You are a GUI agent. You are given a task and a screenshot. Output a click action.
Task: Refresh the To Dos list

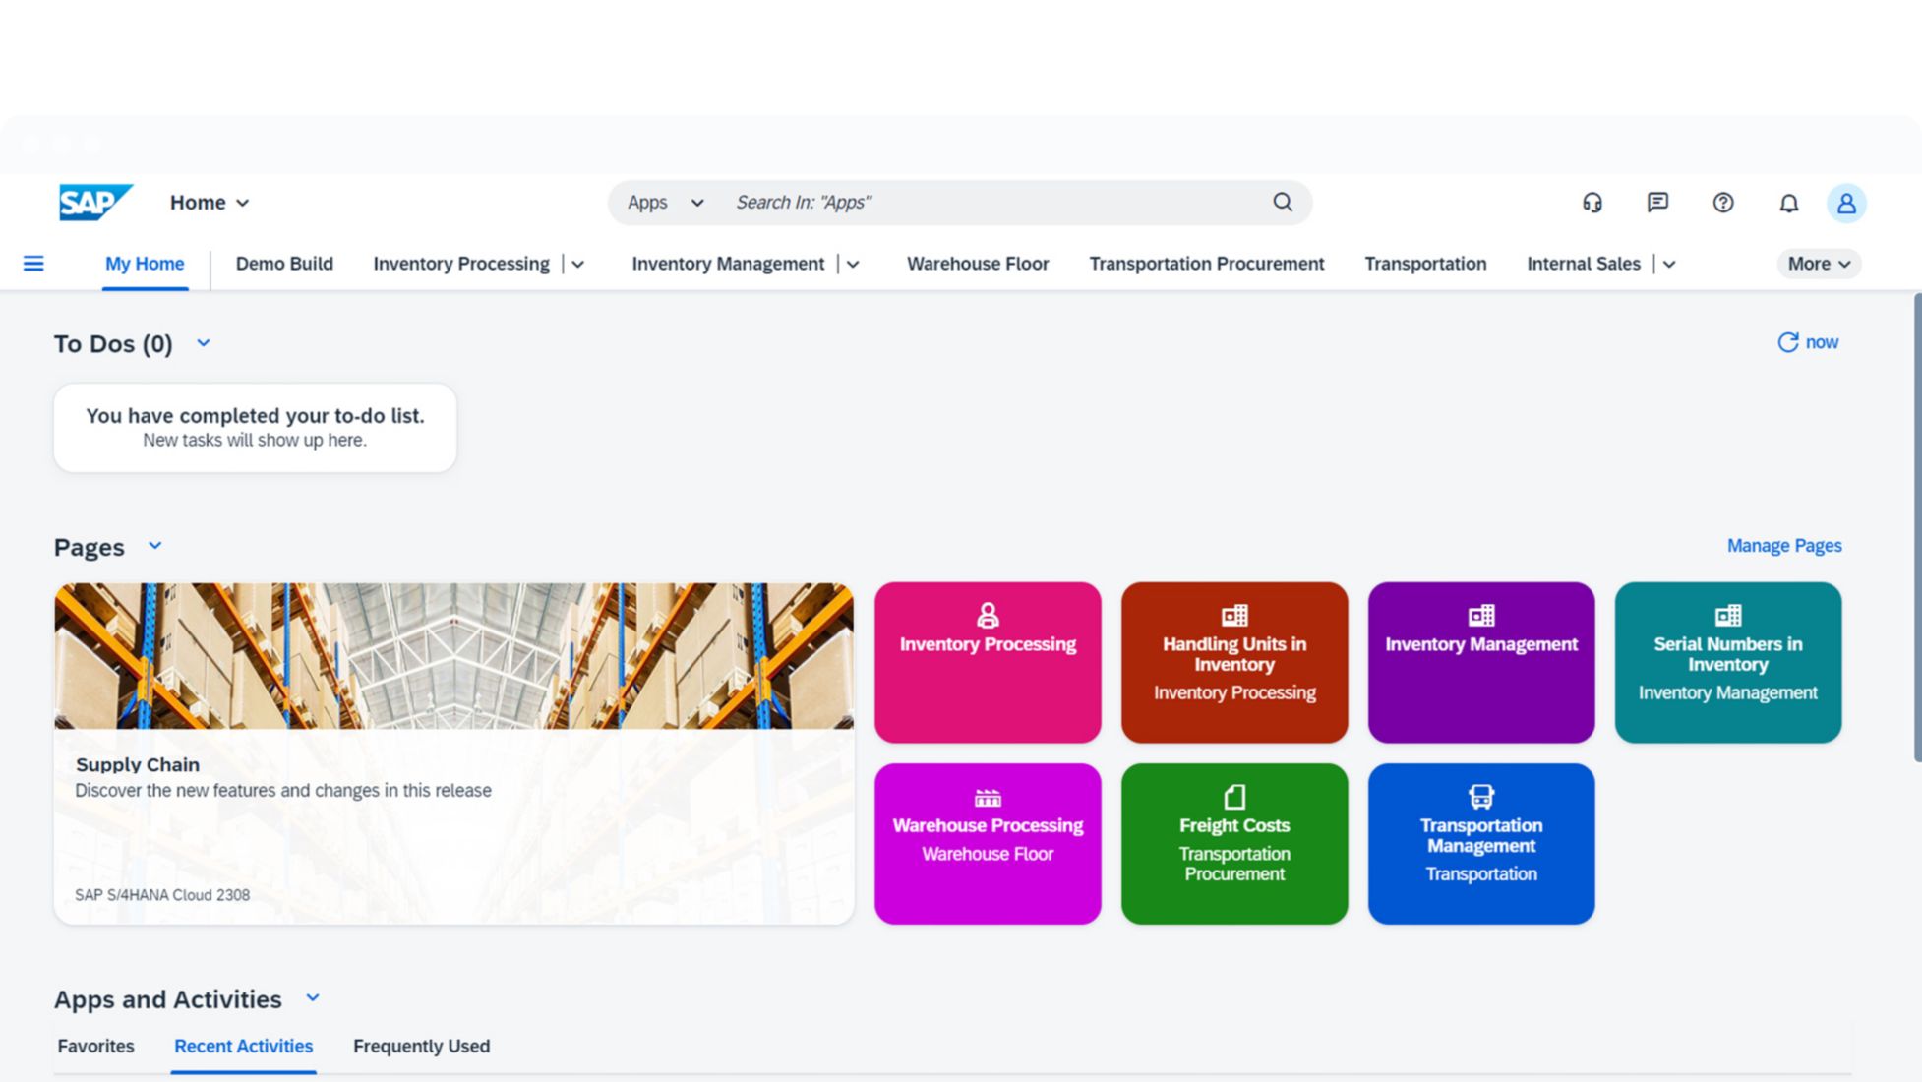pyautogui.click(x=1807, y=342)
